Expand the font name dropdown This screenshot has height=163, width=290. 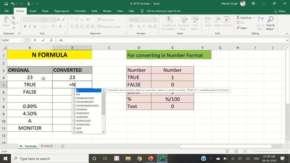(42, 19)
